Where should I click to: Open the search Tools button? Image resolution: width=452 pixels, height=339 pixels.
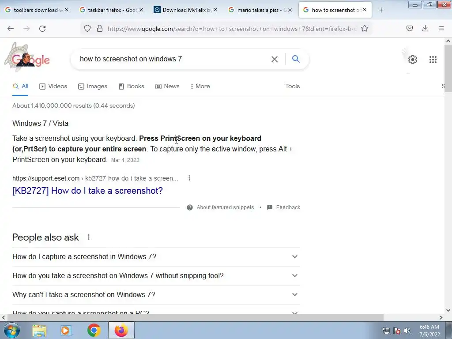292,87
